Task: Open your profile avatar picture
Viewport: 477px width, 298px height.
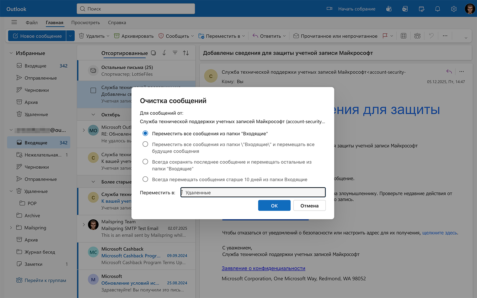Action: point(470,8)
